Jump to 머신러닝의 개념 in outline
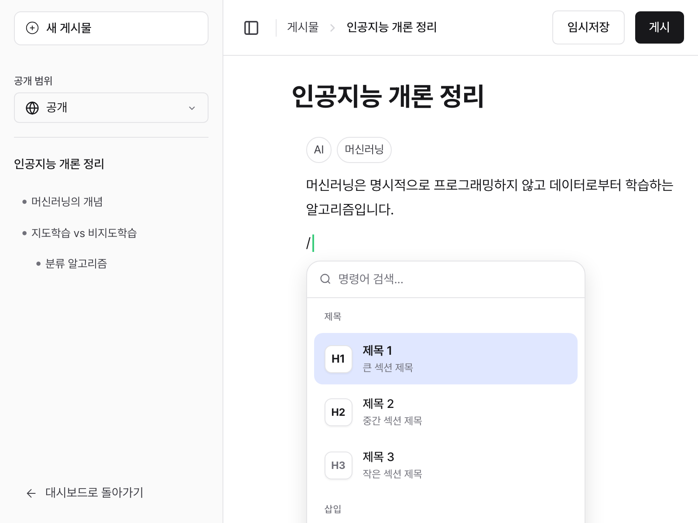 coord(67,202)
